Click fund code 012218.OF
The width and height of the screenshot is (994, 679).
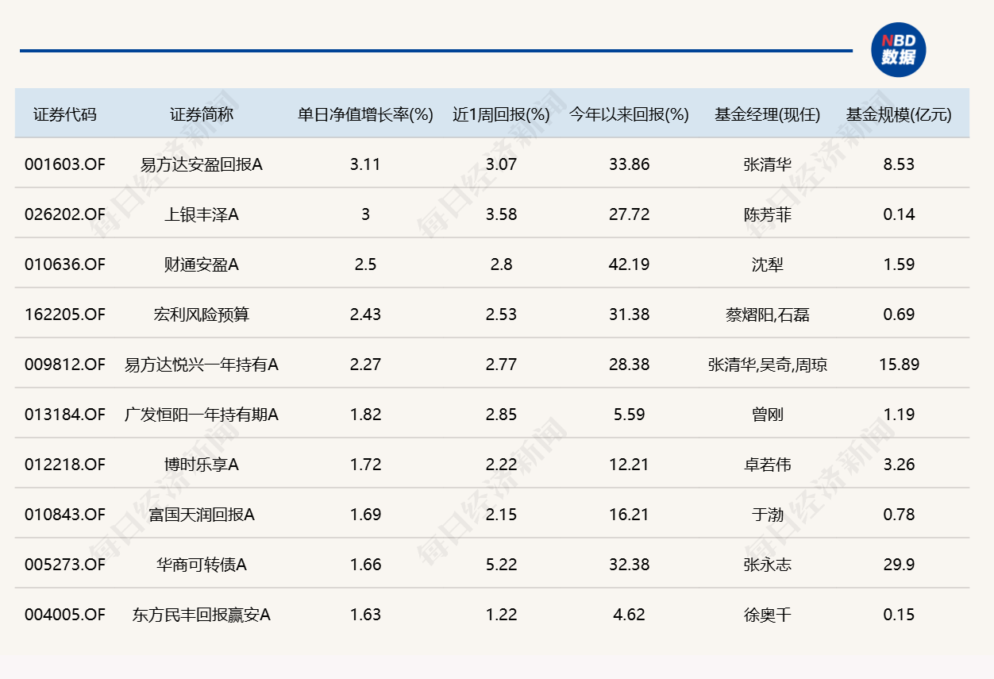point(64,465)
